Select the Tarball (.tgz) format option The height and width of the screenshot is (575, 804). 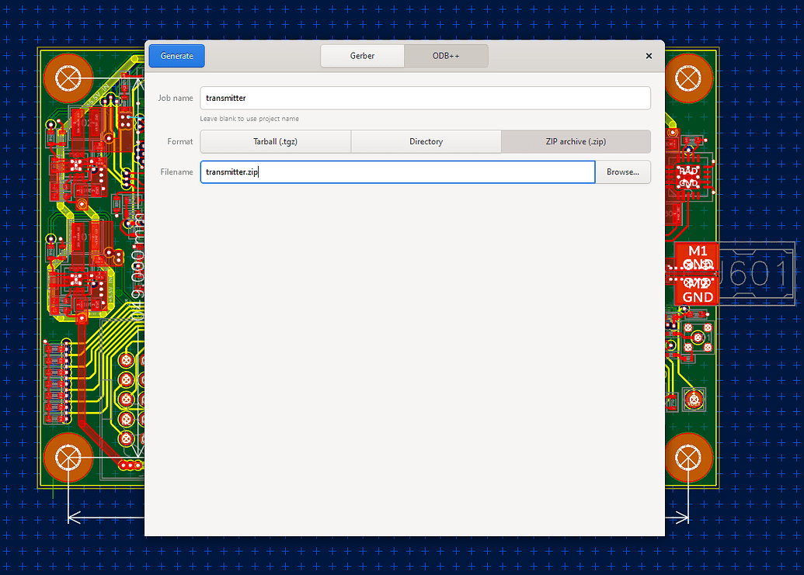[x=275, y=141]
